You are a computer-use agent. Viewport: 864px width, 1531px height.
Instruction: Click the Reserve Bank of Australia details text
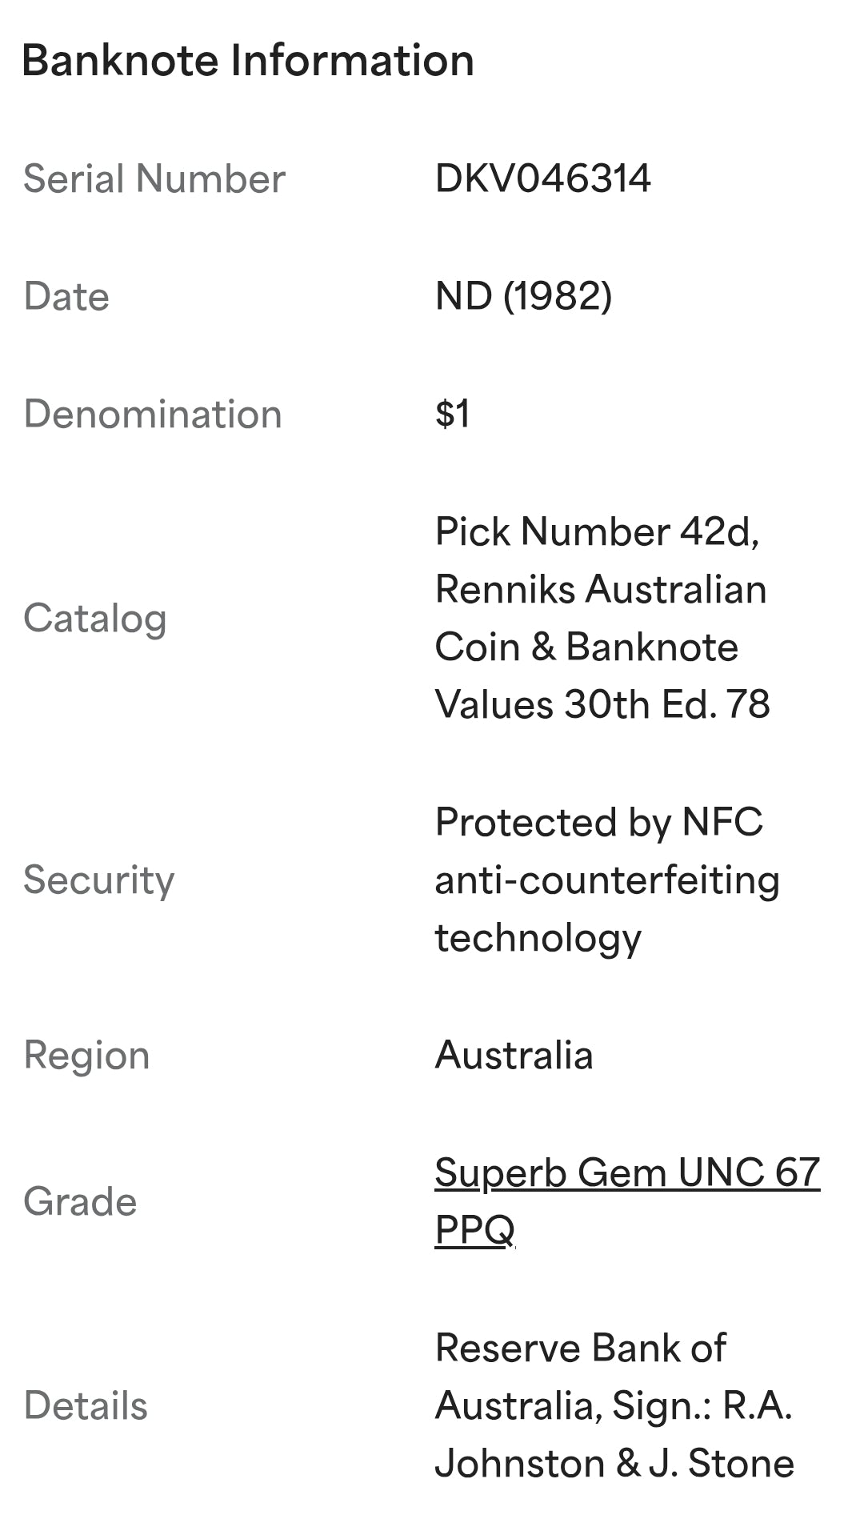point(614,1377)
